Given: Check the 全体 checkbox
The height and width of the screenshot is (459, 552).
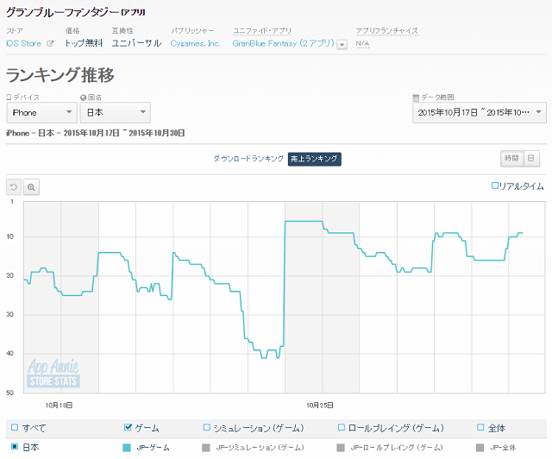Looking at the screenshot, I should click(x=480, y=427).
